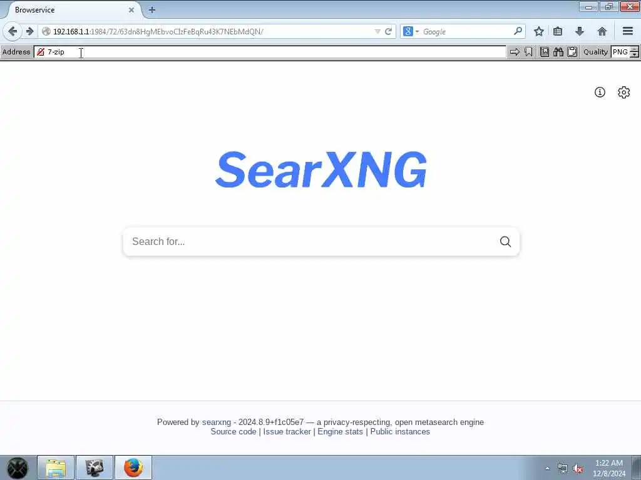This screenshot has width=641, height=480.
Task: Open the Downloads arrow icon
Action: [x=579, y=31]
